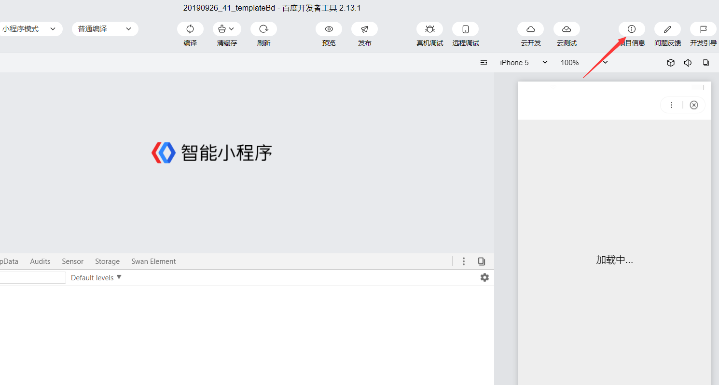Open 开发引导 guide flag icon
This screenshot has width=719, height=385.
point(703,29)
